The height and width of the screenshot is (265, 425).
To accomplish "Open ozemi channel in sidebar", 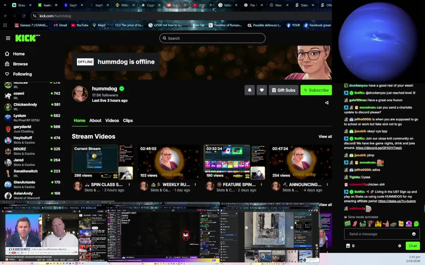I will point(33,95).
